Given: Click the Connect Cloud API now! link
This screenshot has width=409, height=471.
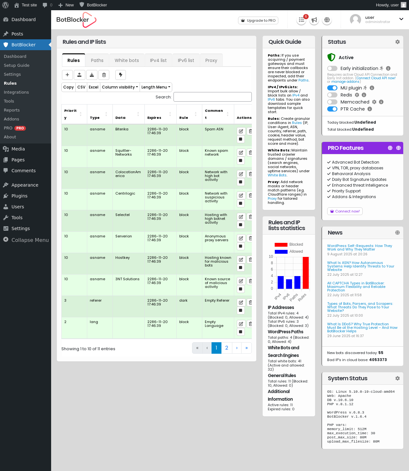Looking at the screenshot, I should (x=376, y=78).
